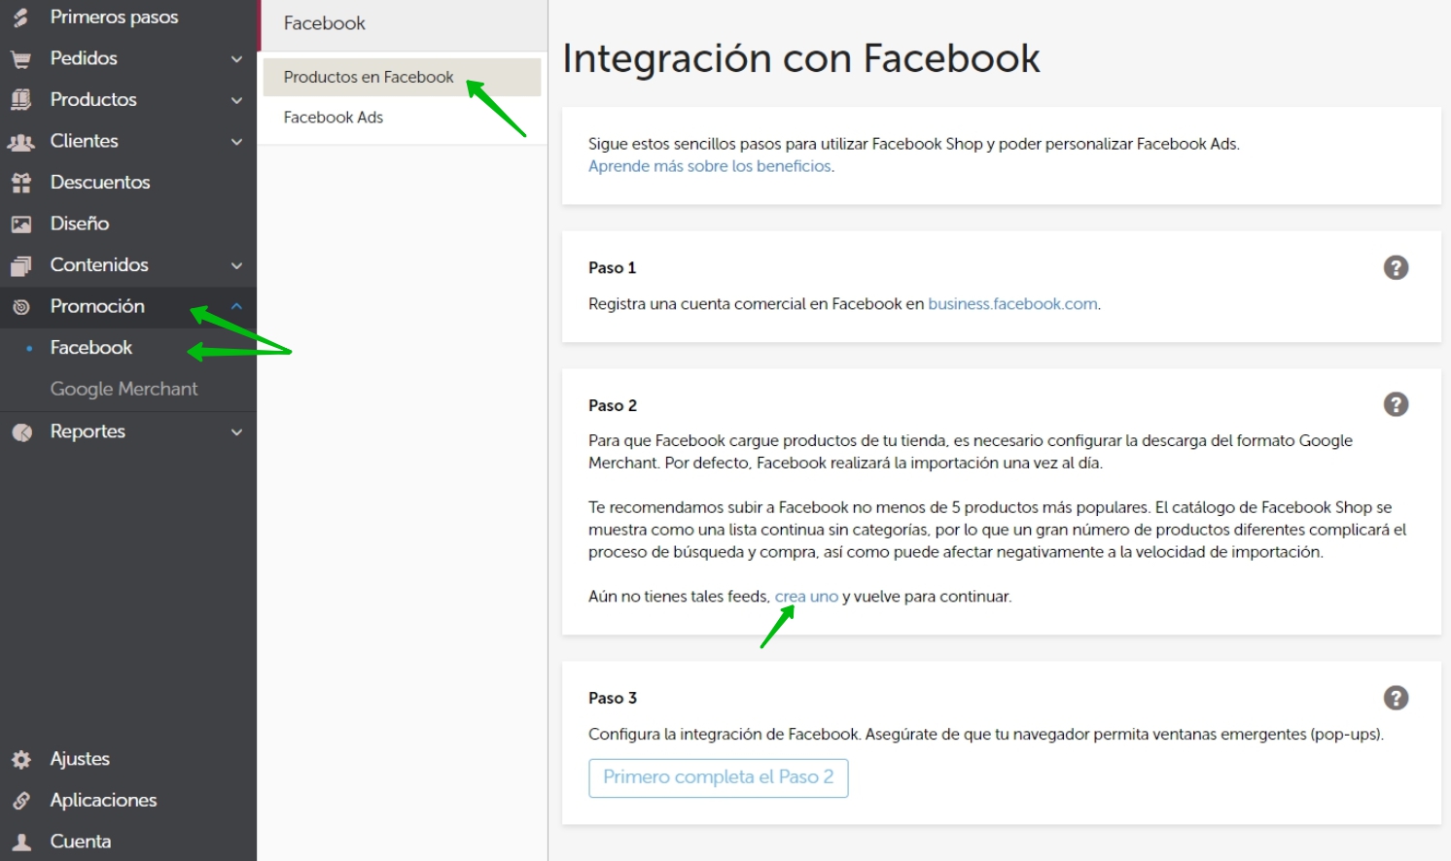Click the gear icon for Ajustes
This screenshot has height=861, width=1451.
[x=20, y=760]
